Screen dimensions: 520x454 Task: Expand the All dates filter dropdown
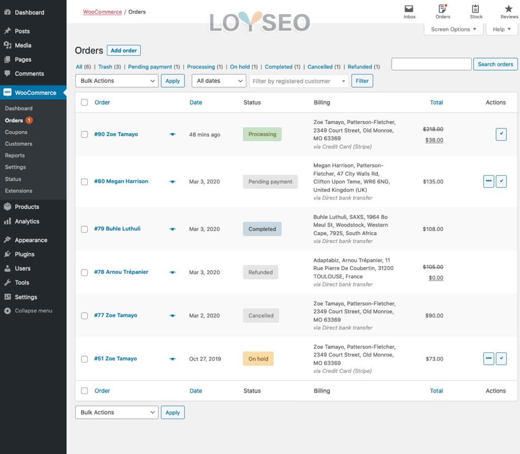point(219,81)
